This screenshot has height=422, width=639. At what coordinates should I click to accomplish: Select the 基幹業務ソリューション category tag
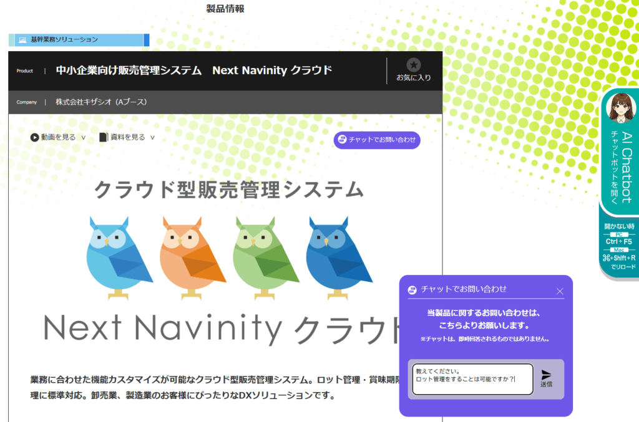pos(79,40)
